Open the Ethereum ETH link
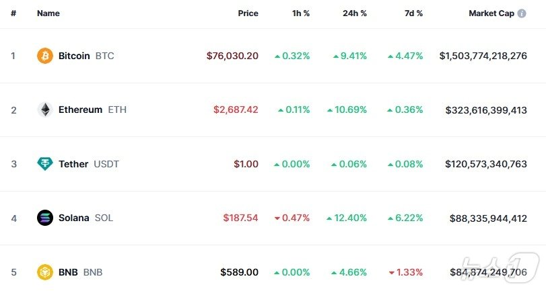Screen dimensions: 546x291 pyautogui.click(x=92, y=110)
